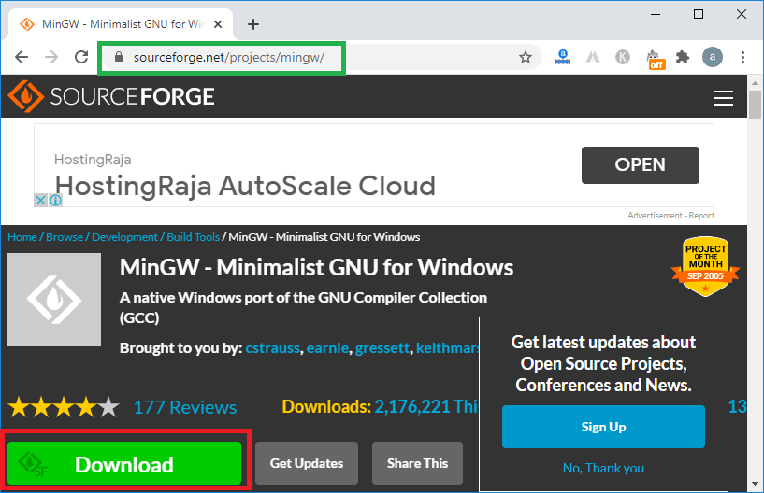Open the gray triangle logo extension
This screenshot has width=764, height=493.
click(593, 58)
